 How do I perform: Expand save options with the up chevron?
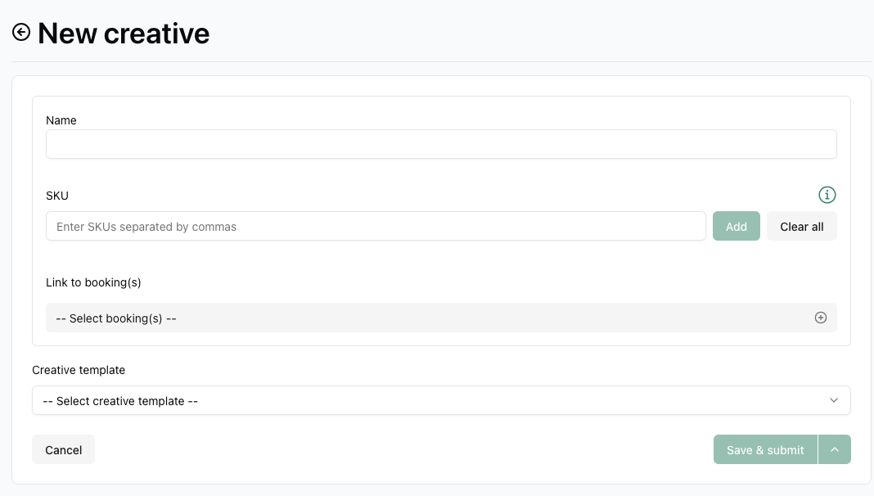pyautogui.click(x=835, y=449)
